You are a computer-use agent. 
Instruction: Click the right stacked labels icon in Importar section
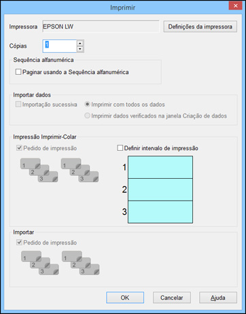click(x=81, y=263)
